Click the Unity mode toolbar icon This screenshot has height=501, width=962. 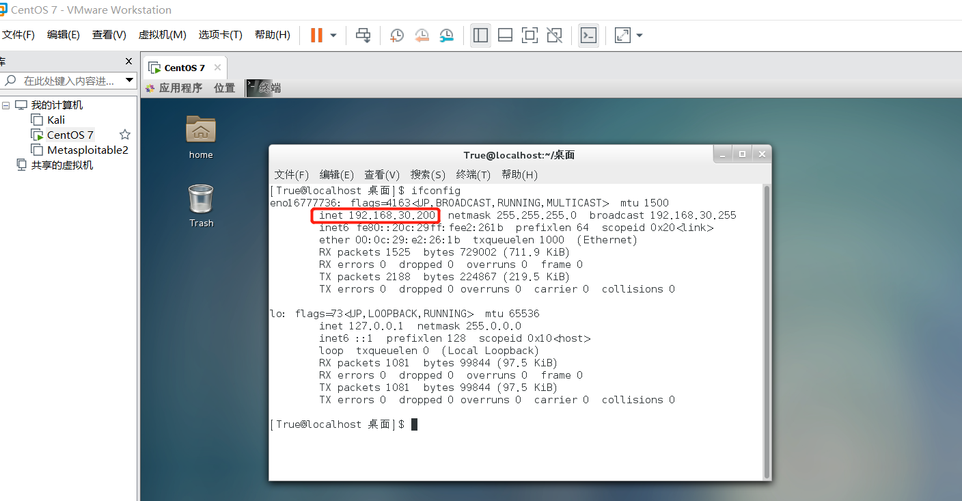554,35
